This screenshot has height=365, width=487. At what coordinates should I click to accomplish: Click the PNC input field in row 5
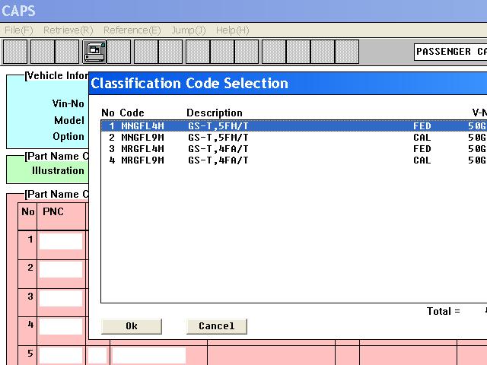61,355
